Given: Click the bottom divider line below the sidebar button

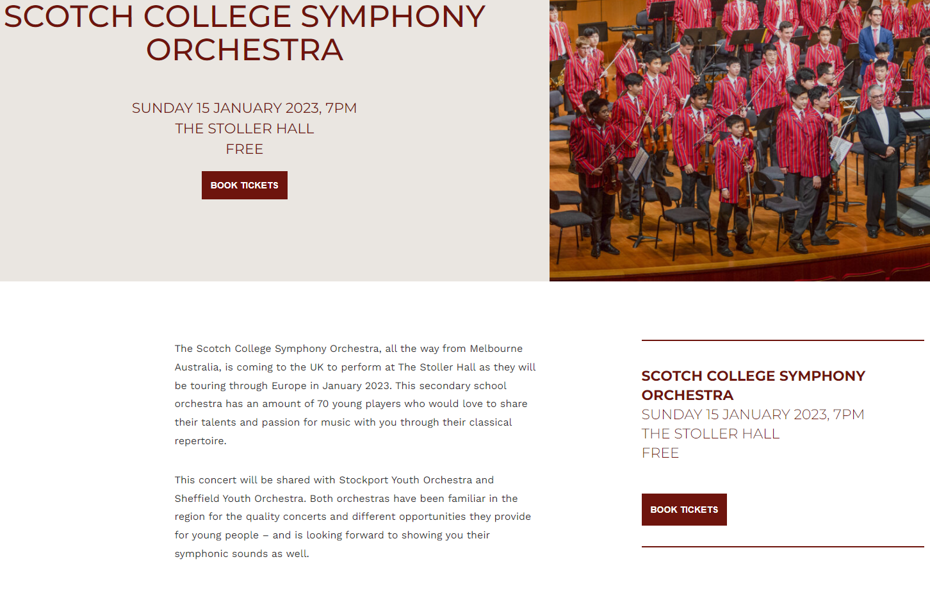Looking at the screenshot, I should (x=783, y=547).
